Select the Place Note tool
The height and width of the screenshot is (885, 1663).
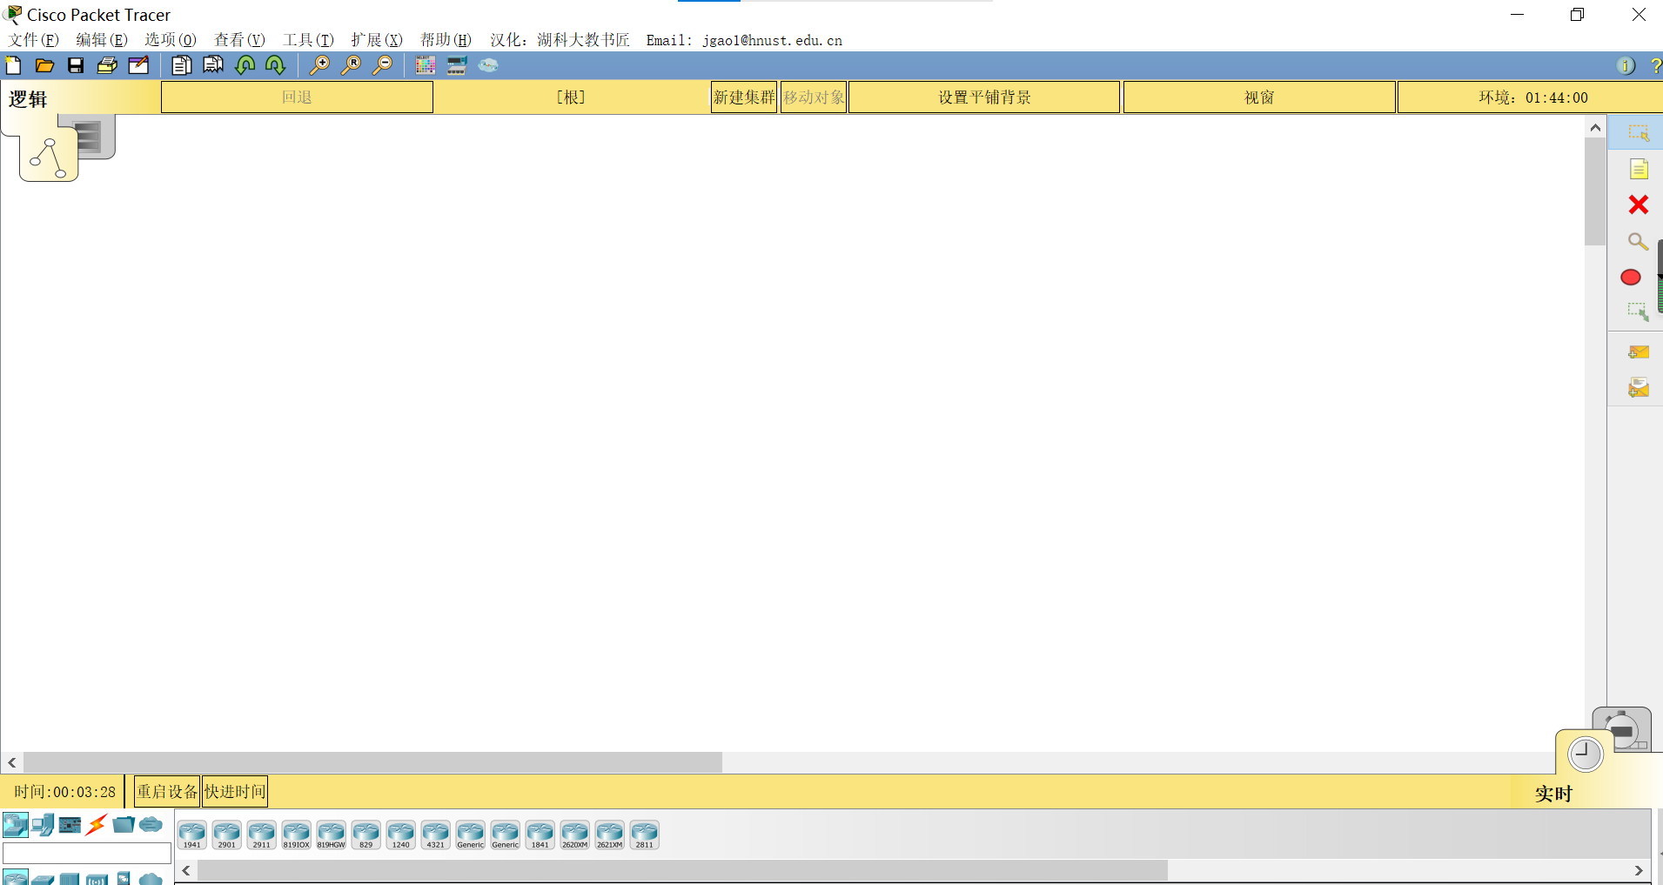1639,169
